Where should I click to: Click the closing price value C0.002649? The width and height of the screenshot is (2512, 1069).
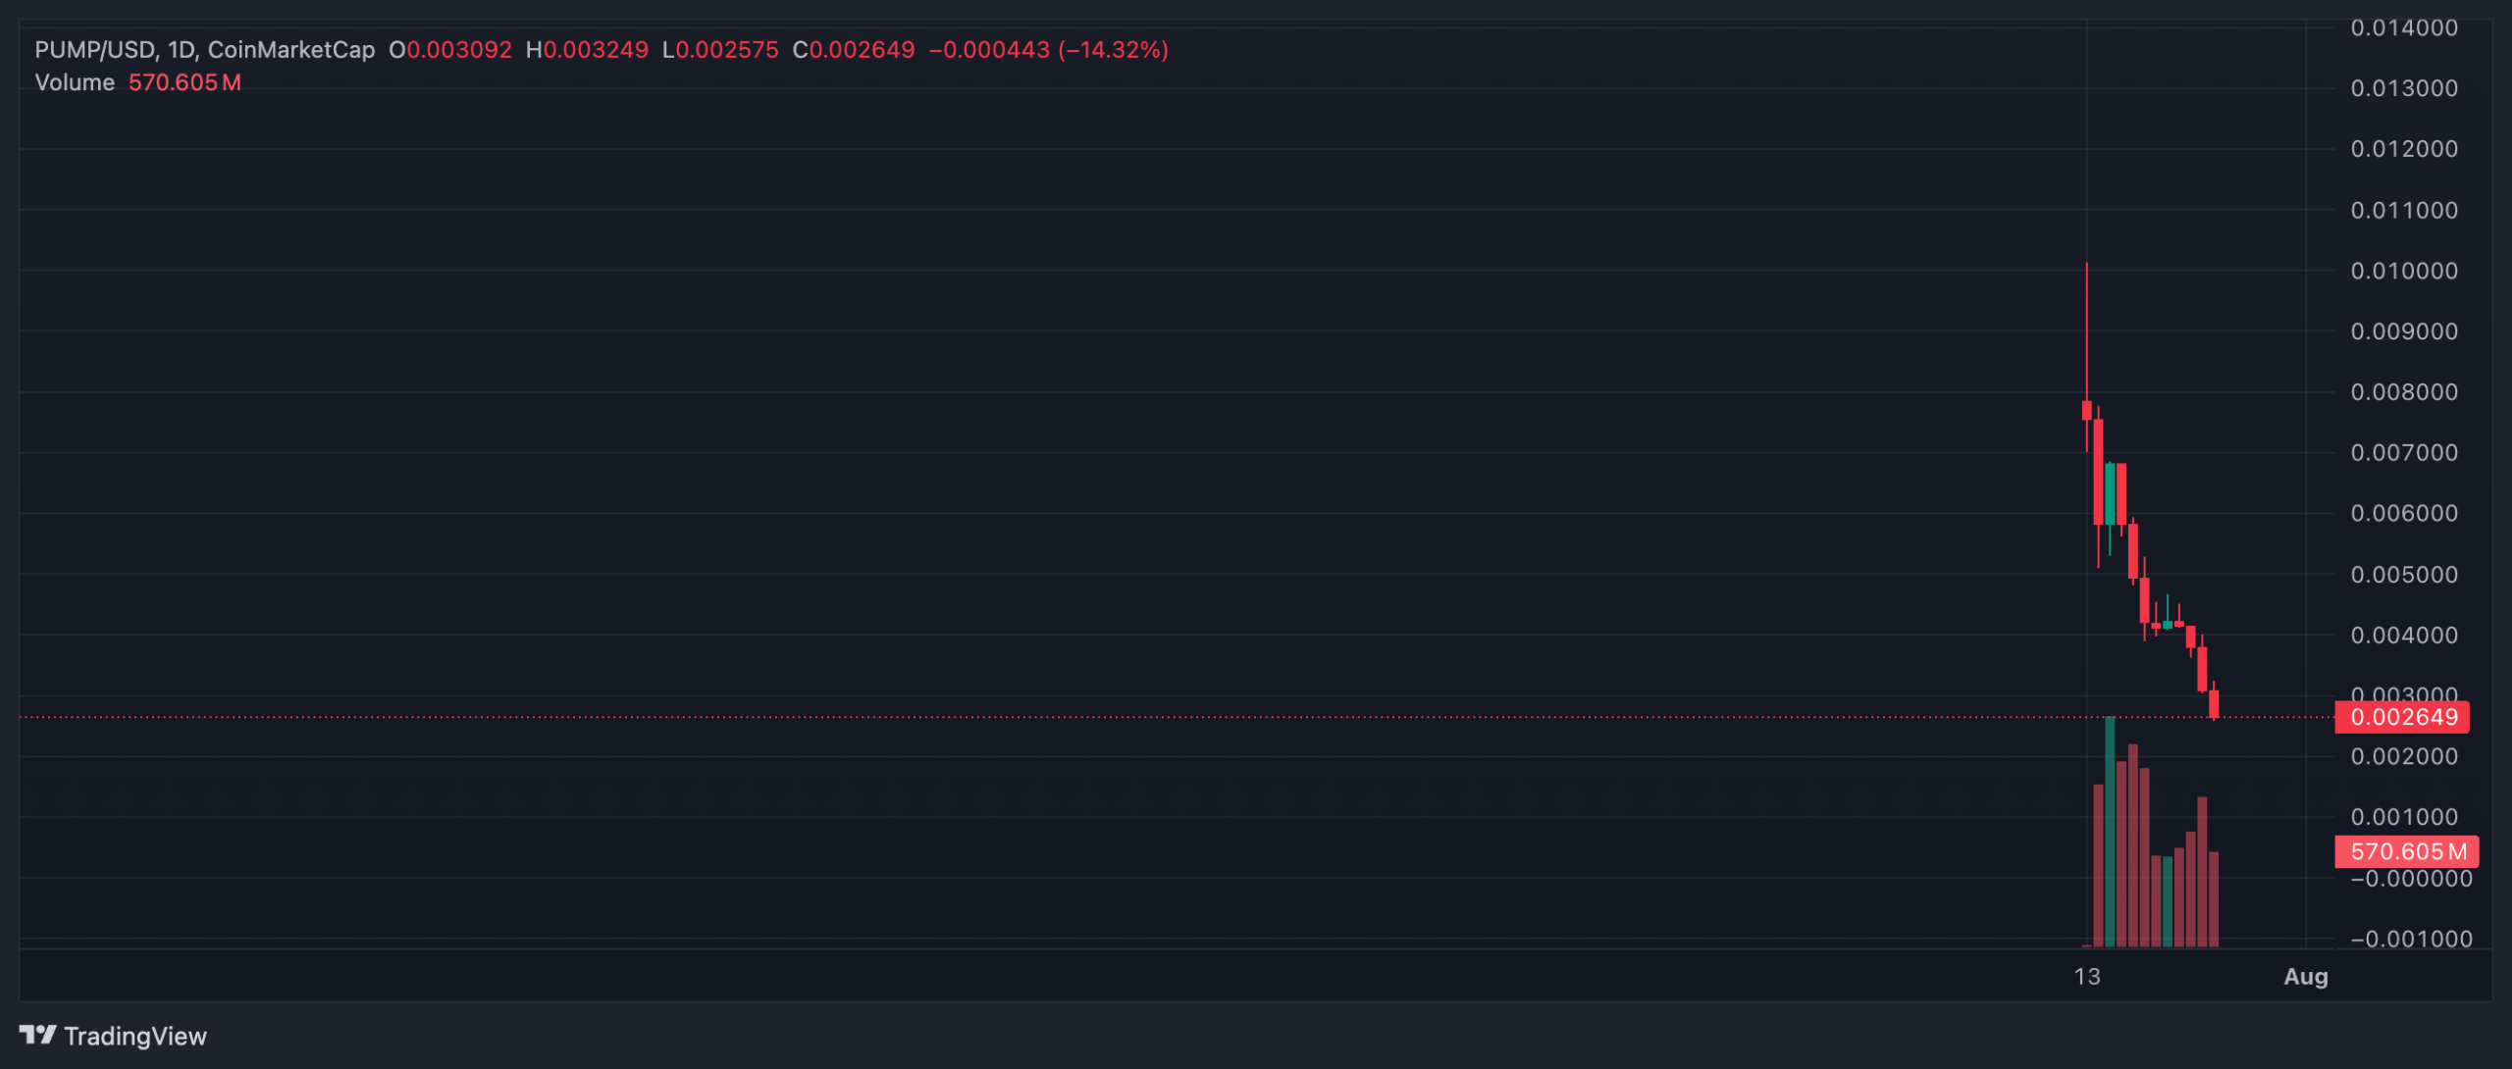[x=853, y=49]
